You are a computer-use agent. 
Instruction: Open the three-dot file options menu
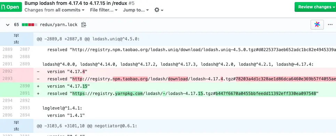coord(330,25)
